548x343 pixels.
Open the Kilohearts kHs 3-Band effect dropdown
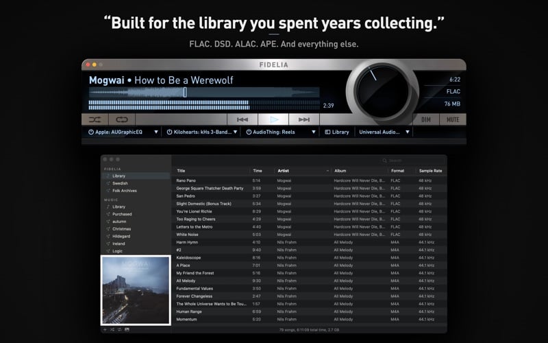click(235, 132)
